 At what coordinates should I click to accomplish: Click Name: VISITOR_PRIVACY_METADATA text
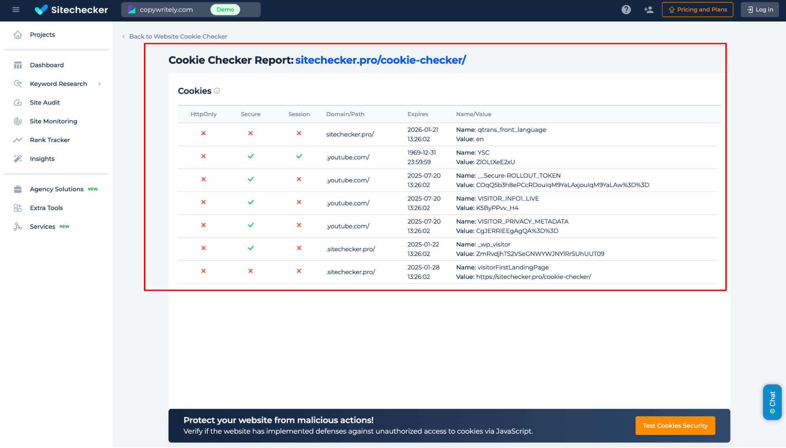point(512,221)
